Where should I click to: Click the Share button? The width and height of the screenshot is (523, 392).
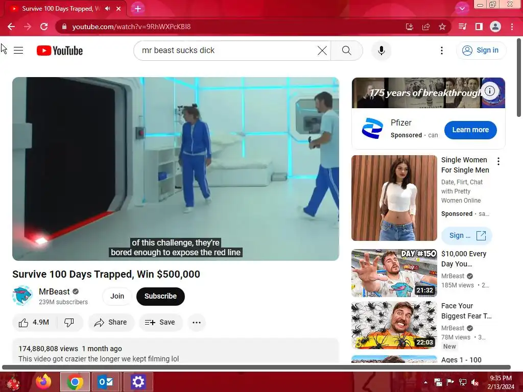[111, 323]
